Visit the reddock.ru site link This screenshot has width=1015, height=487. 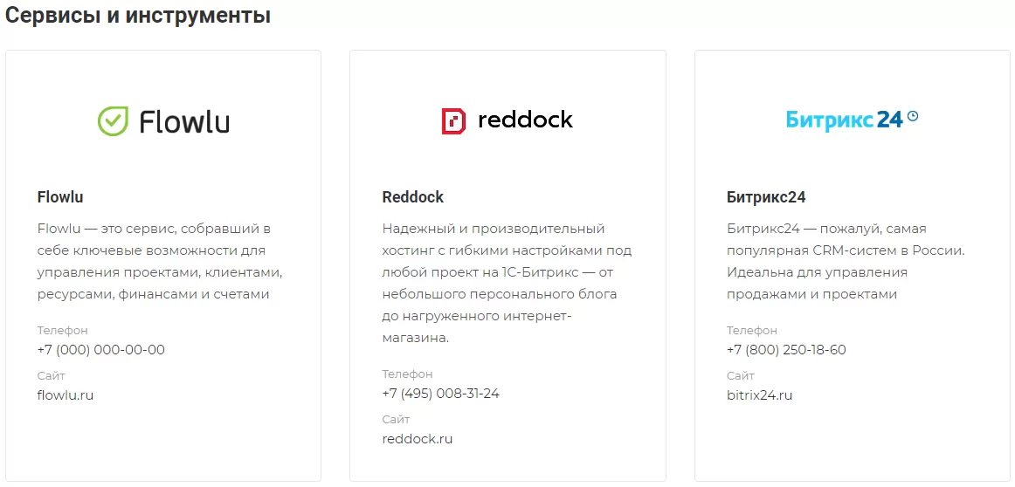(x=417, y=438)
